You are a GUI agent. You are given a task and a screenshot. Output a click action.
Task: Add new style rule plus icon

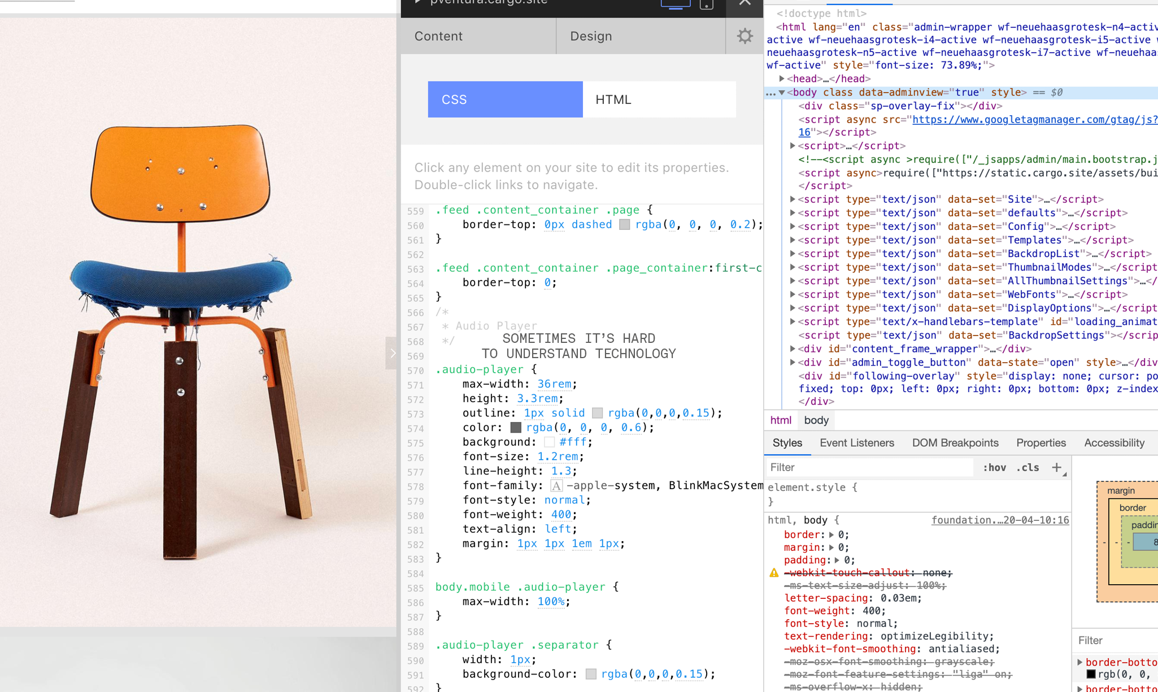(1056, 467)
